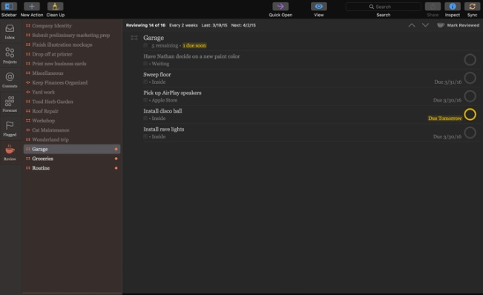The height and width of the screenshot is (295, 483).
Task: Click the Install rave lights title
Action: (x=163, y=129)
